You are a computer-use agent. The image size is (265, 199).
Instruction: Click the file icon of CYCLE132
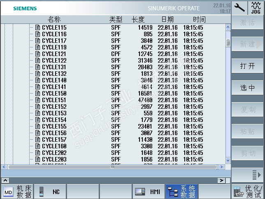pos(37,74)
